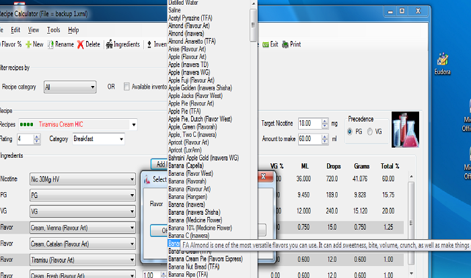Expand the Cream, Vienna flavor dropdown
The height and width of the screenshot is (278, 471).
(132, 228)
